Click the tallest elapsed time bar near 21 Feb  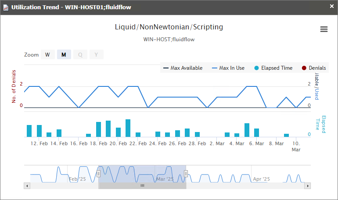(128, 128)
